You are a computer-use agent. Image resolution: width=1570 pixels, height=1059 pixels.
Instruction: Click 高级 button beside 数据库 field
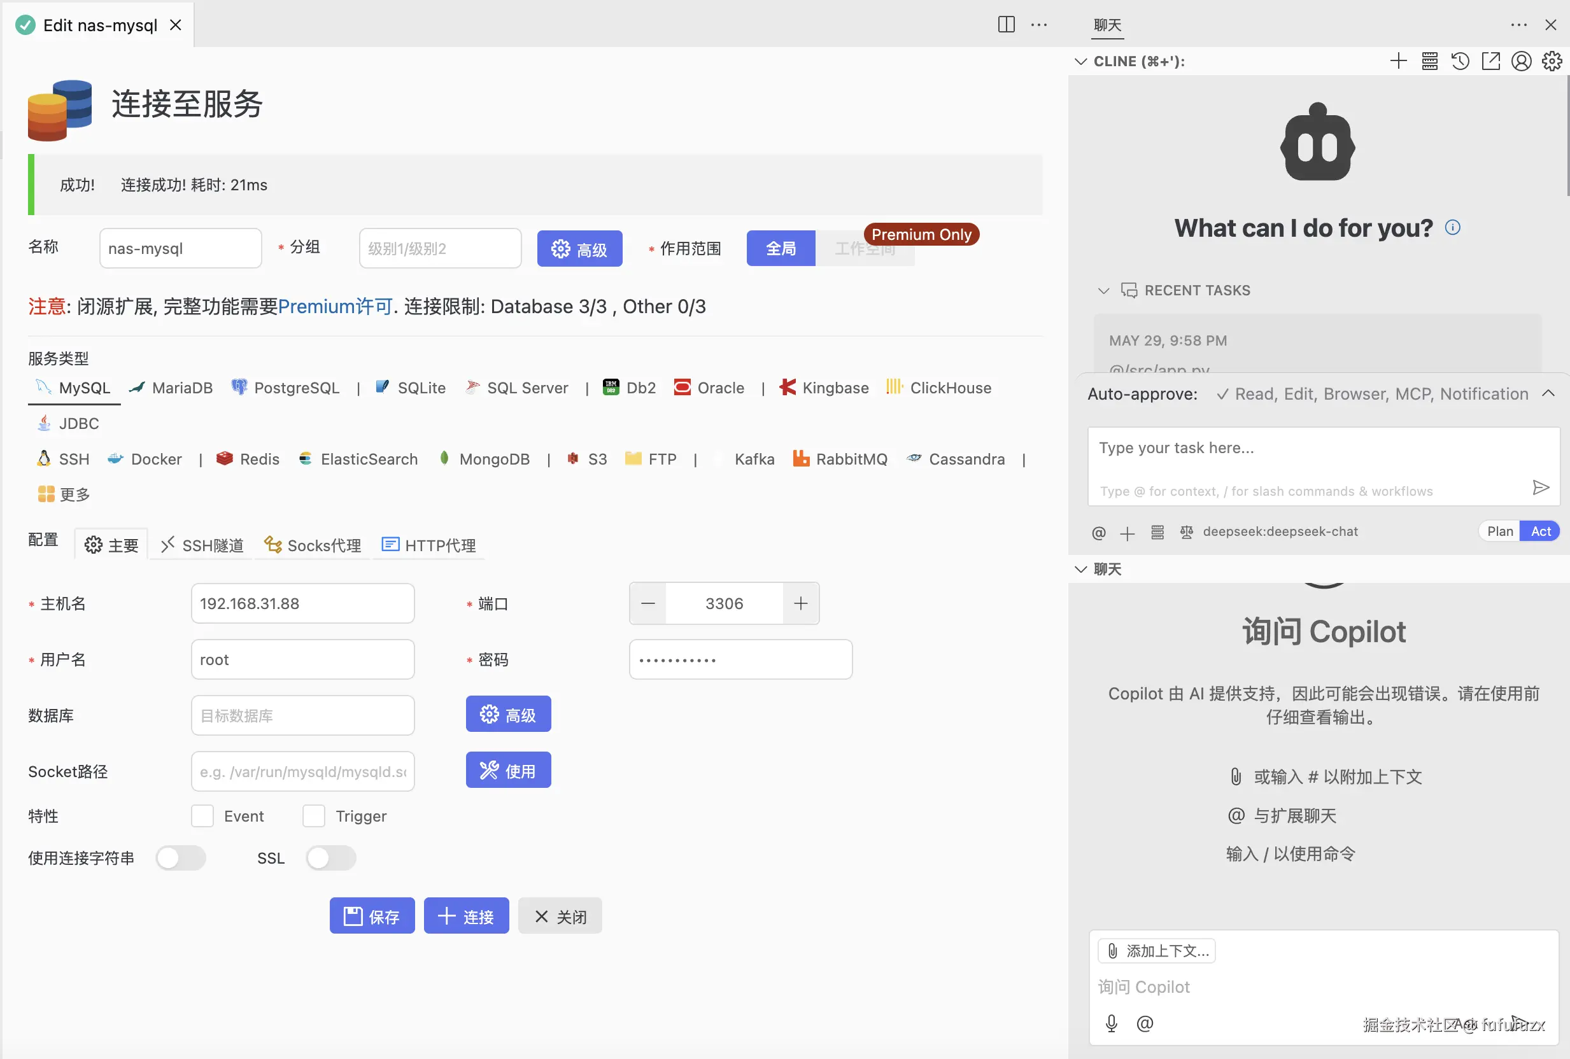click(508, 714)
